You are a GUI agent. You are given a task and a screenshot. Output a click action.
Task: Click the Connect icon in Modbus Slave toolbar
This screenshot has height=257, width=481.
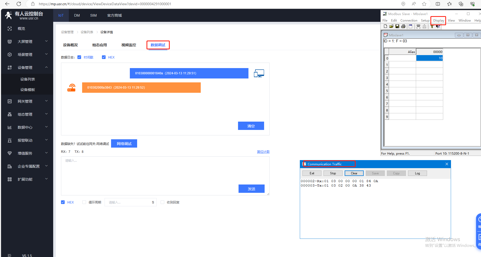coord(418,26)
